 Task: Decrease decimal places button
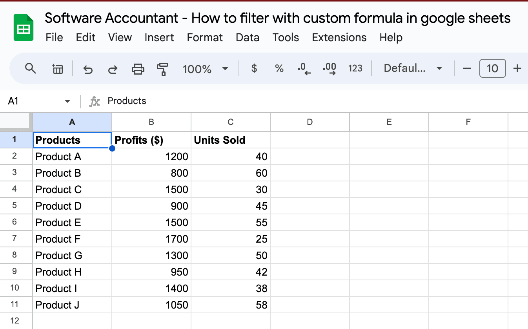(x=304, y=69)
